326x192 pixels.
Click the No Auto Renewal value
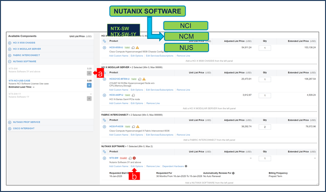(212, 176)
